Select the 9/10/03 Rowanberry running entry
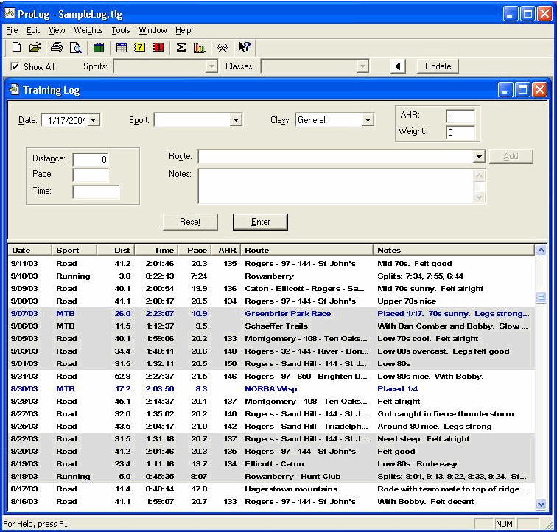The image size is (557, 532). (271, 276)
